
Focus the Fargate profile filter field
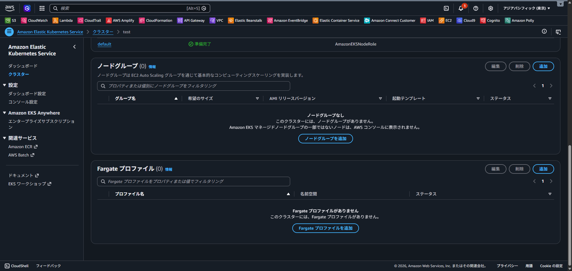[x=194, y=181]
